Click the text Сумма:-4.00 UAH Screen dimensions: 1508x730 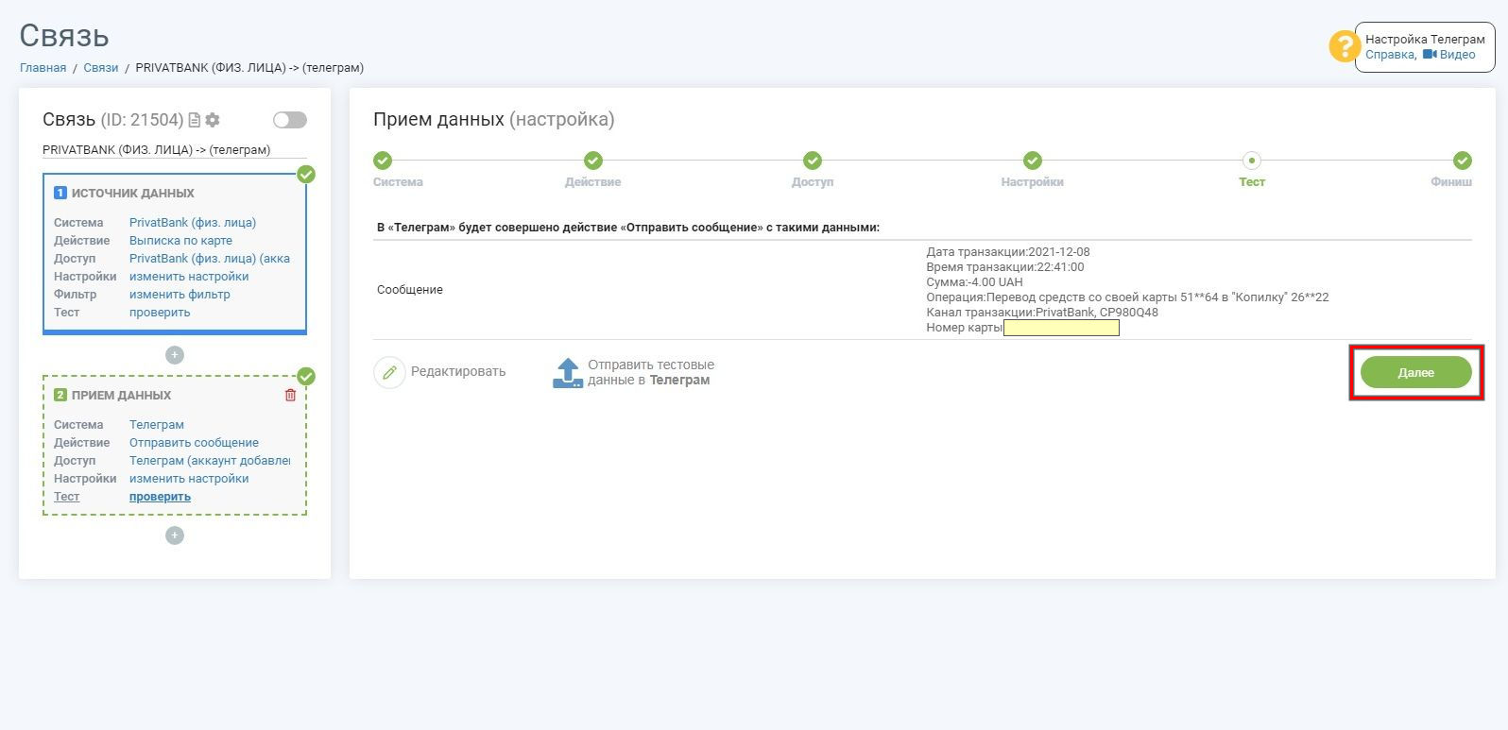coord(974,282)
